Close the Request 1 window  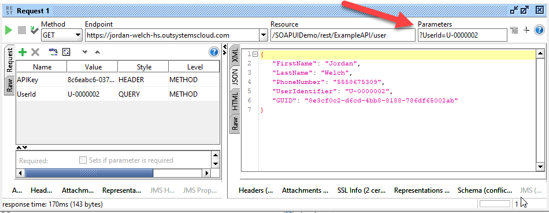(x=539, y=10)
